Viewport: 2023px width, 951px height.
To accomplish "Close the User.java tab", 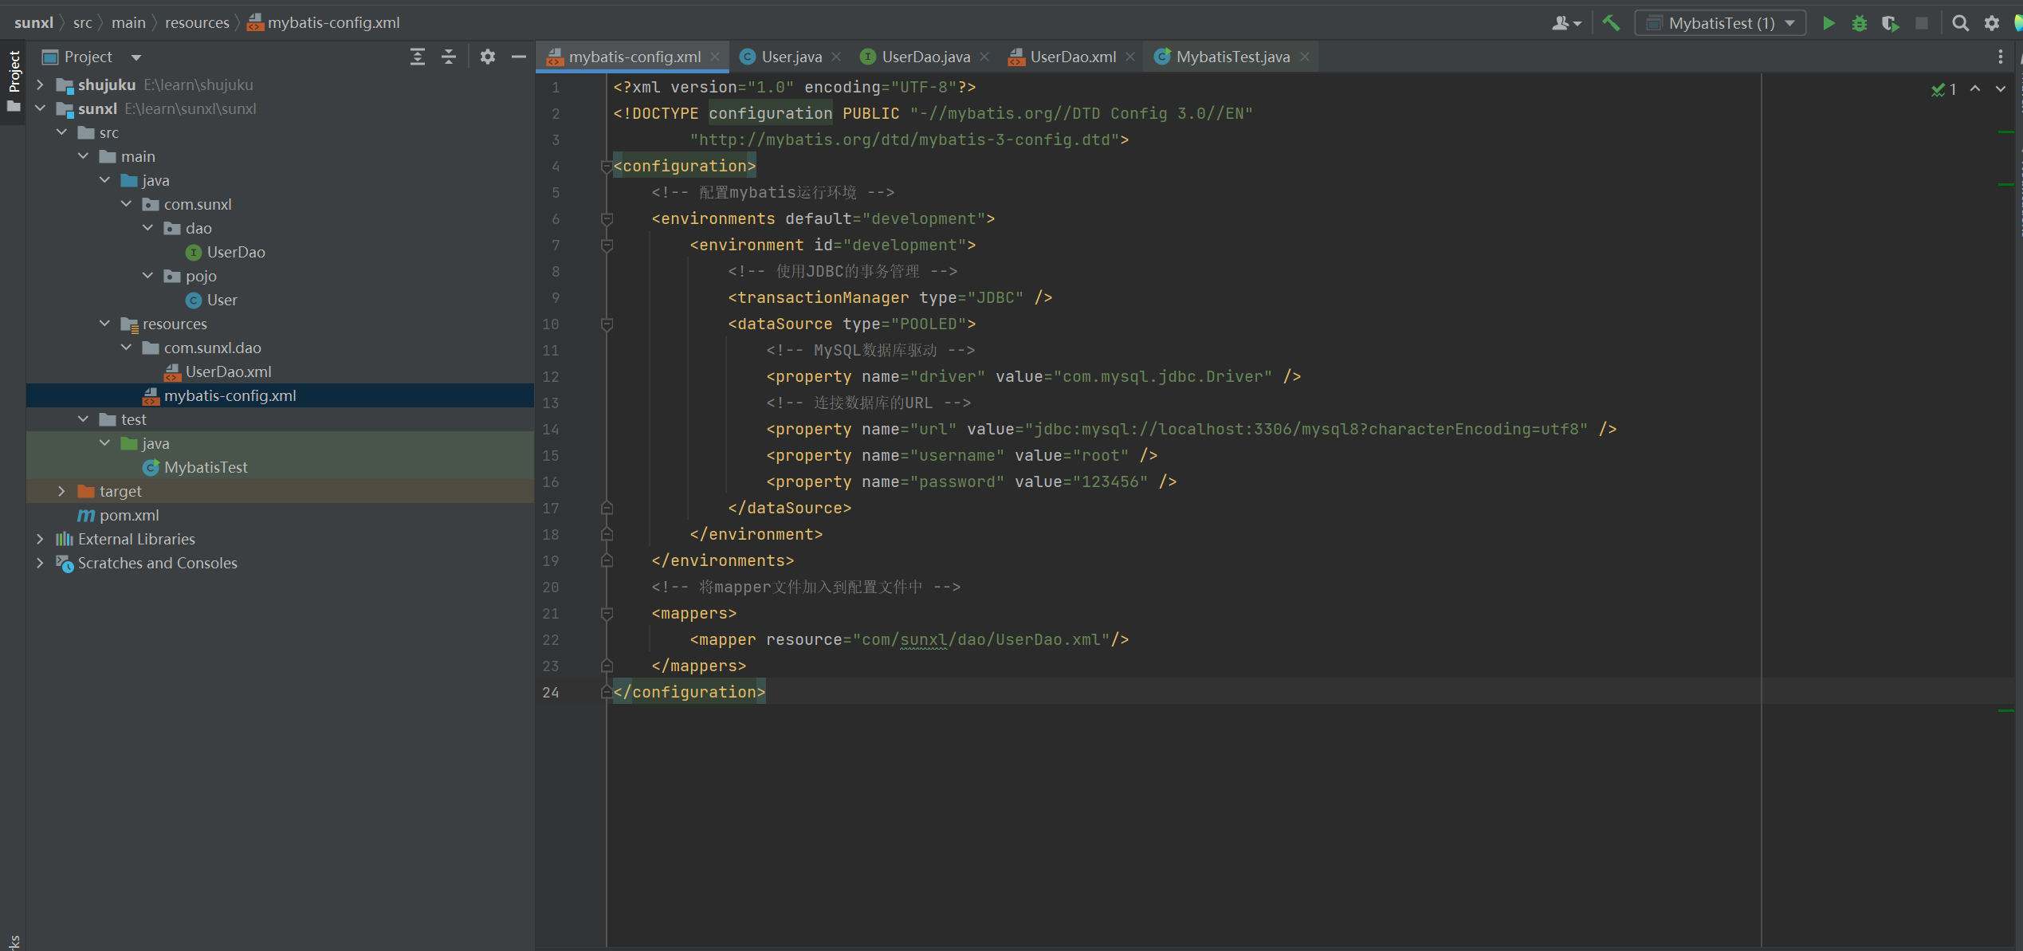I will (836, 57).
